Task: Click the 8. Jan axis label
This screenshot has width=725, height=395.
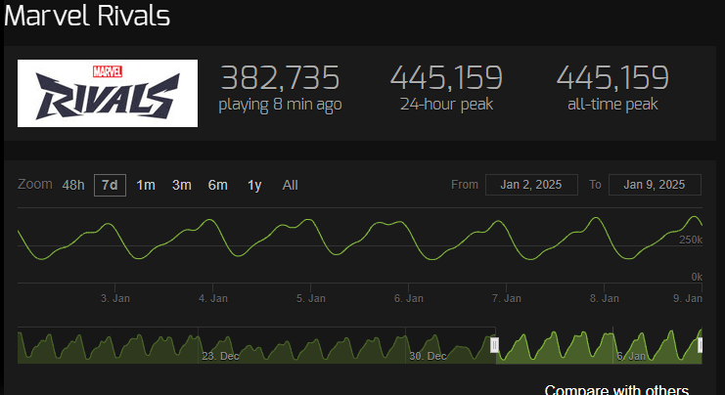Action: 605,298
